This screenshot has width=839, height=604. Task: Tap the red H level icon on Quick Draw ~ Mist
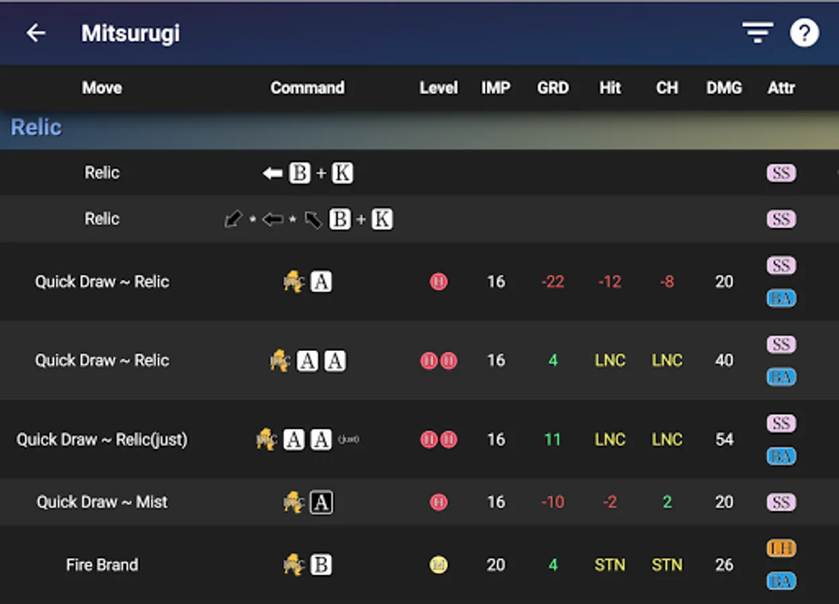tap(439, 502)
